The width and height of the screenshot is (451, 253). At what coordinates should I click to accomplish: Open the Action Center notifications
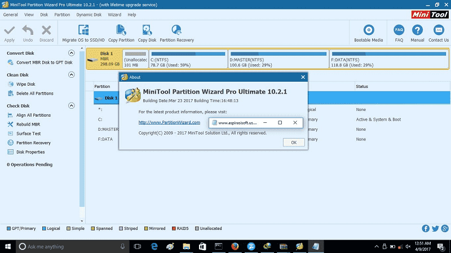click(x=441, y=246)
